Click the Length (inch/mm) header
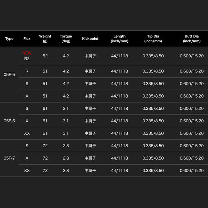This screenshot has height=208, width=208. [119, 39]
